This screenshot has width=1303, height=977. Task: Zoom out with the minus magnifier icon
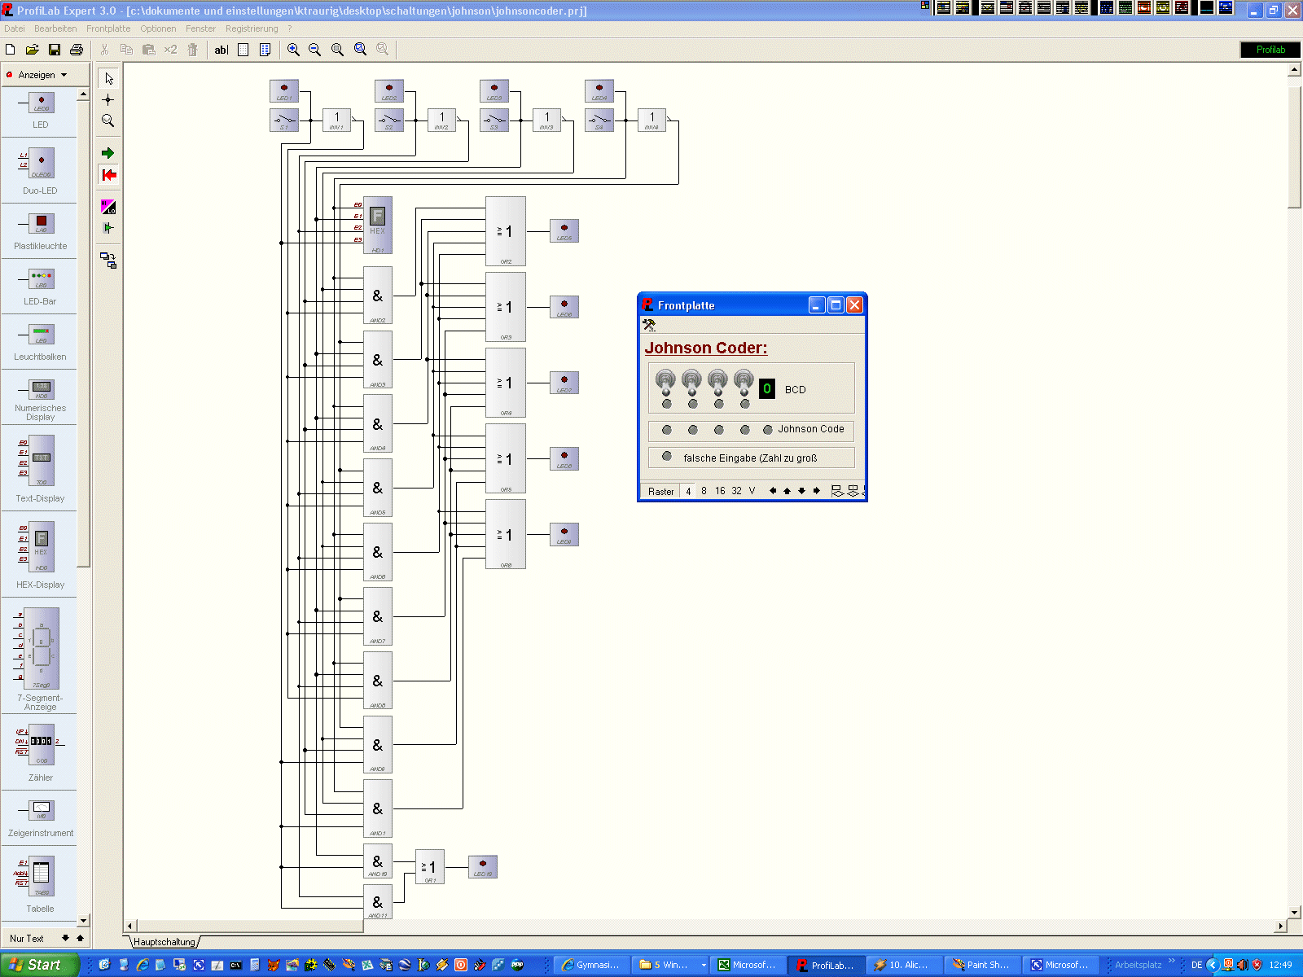pyautogui.click(x=315, y=50)
